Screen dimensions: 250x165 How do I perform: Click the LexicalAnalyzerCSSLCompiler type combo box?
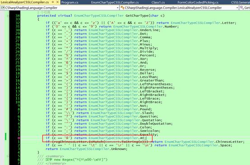tap(179, 8)
